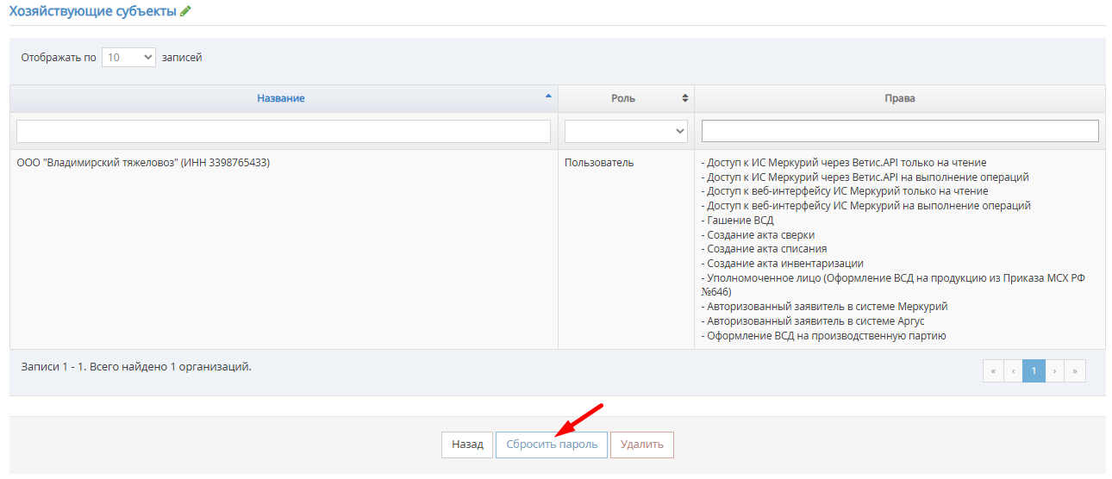Click the sort arrow in Название column
1112x479 pixels.
point(548,97)
